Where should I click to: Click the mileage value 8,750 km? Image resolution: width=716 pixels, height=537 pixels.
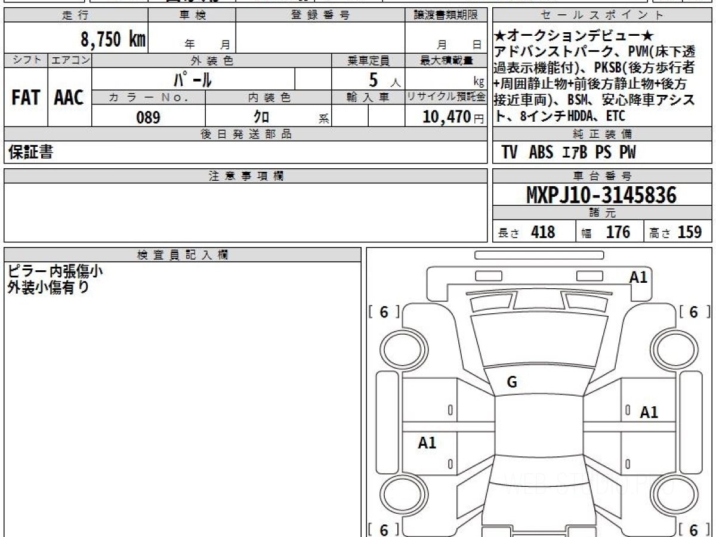click(113, 40)
